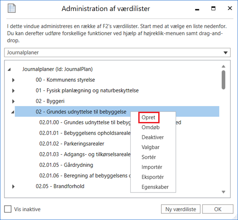Expand the 02 - Byggeri node
The width and height of the screenshot is (238, 220).
13,101
